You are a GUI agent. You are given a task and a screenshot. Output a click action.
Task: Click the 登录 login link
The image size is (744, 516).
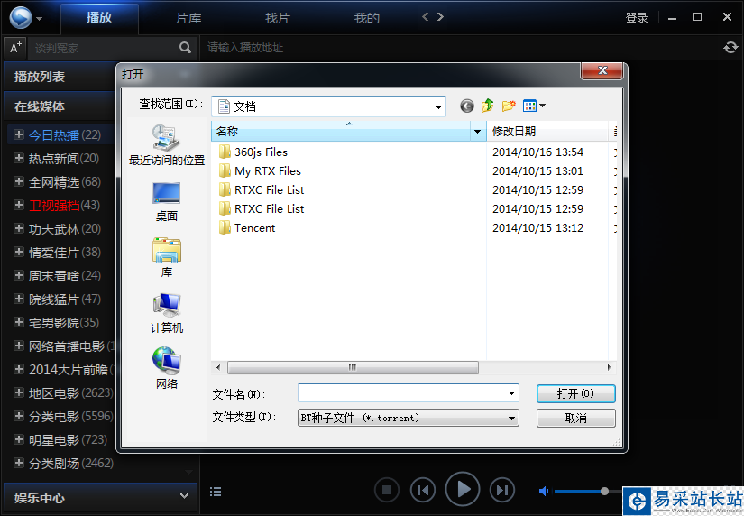(x=637, y=17)
